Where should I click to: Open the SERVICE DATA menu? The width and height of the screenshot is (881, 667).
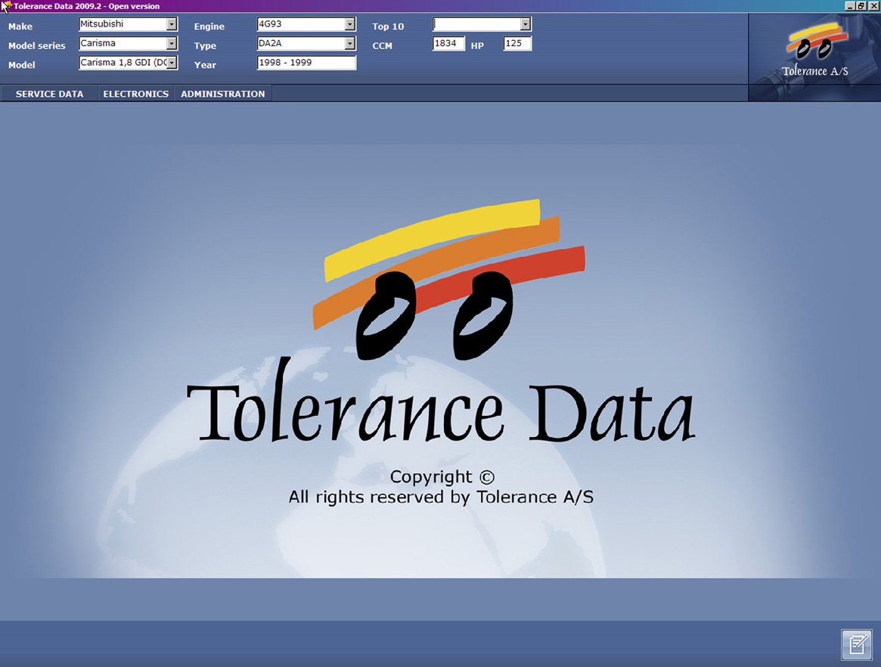coord(50,94)
